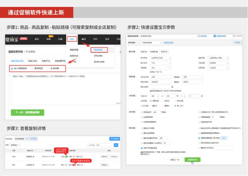Click the 返回上一步 button
Viewport: 248px width, 176px height.
[x=175, y=159]
